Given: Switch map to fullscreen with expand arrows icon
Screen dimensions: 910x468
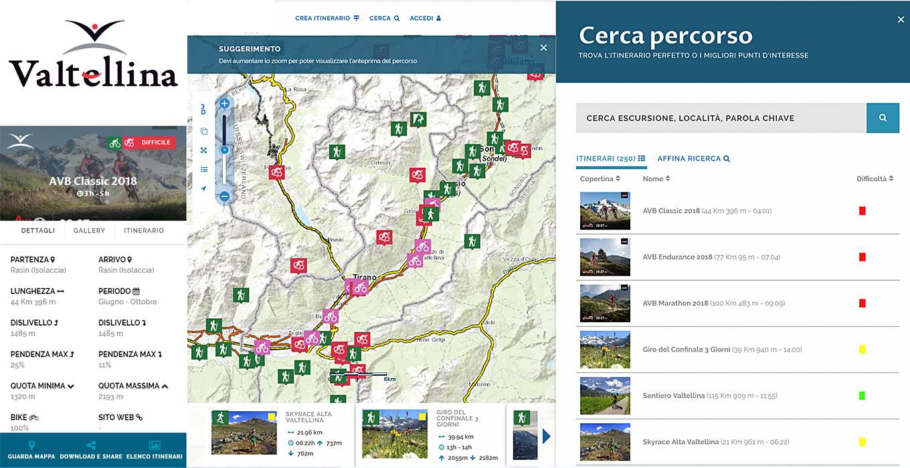Looking at the screenshot, I should tap(204, 150).
